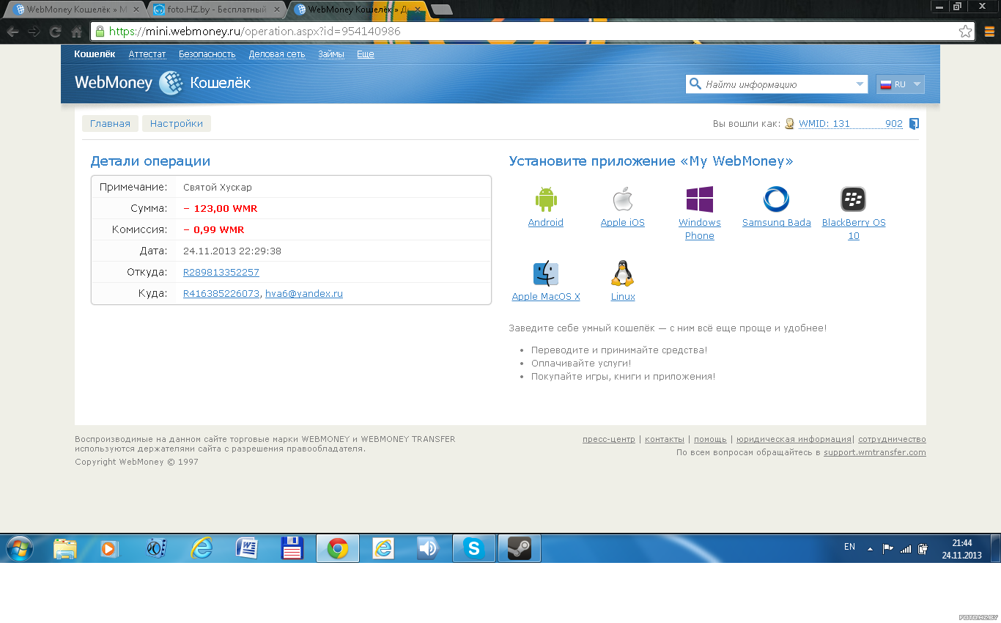Viewport: 1001px width, 623px height.
Task: Open the Аттестат navigation item
Action: coord(147,54)
